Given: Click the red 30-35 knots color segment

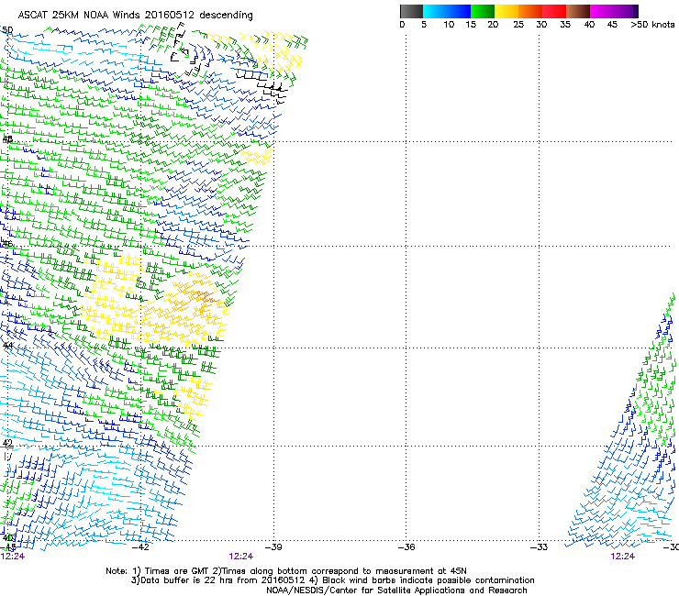Looking at the screenshot, I should coord(554,11).
